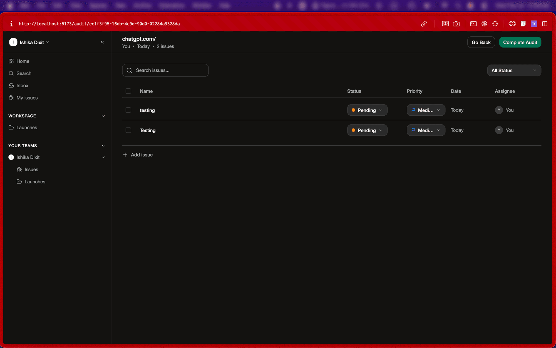Click the Complete Audit button
Screen dimensions: 556x348
(x=520, y=42)
